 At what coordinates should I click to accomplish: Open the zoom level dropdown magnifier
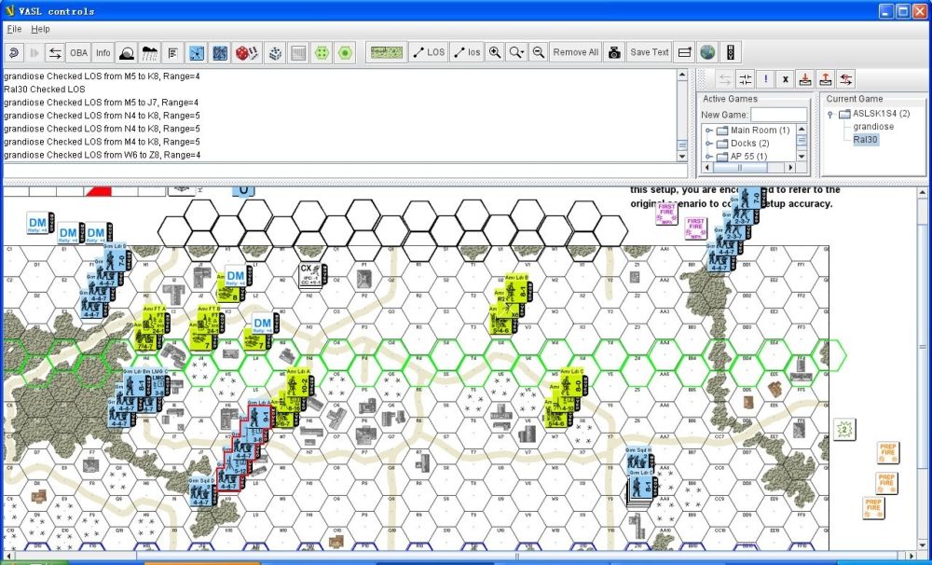tap(516, 52)
